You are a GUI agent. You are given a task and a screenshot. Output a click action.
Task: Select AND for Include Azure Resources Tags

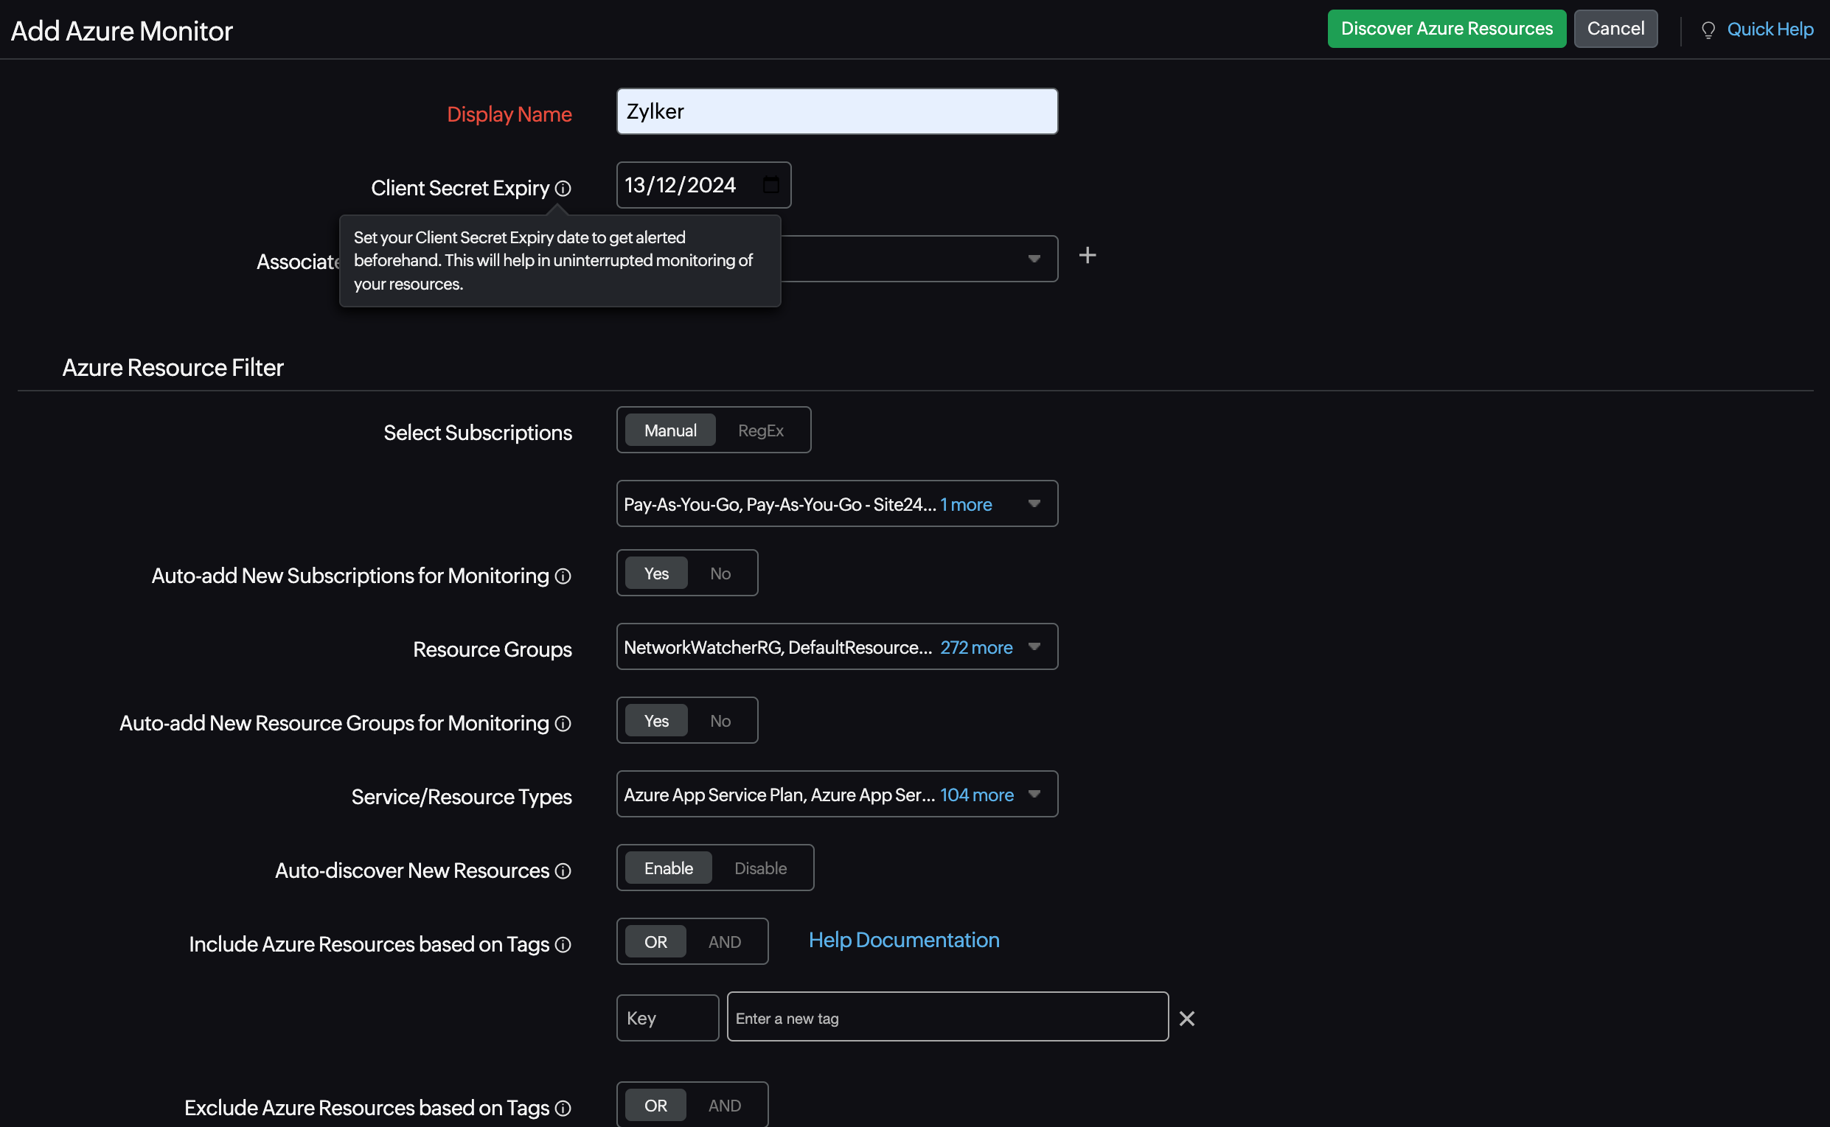[x=724, y=942]
